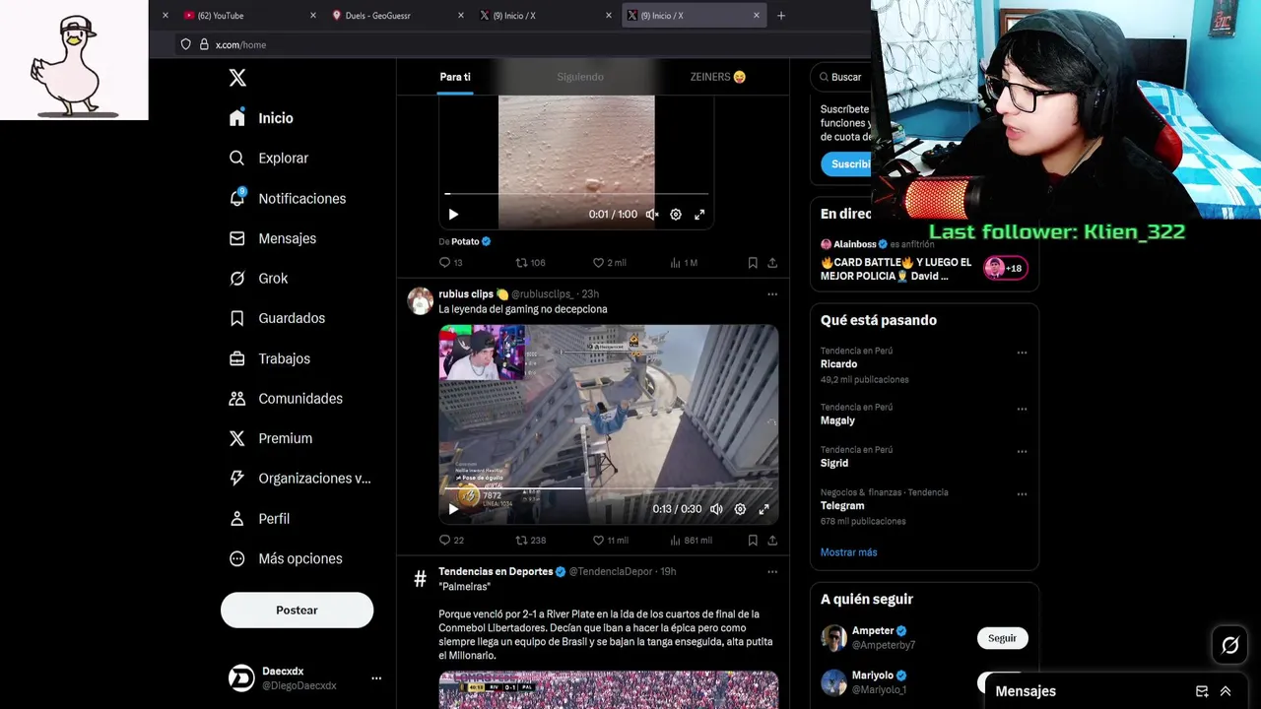Toggle sound on rubius clips video

tap(716, 509)
